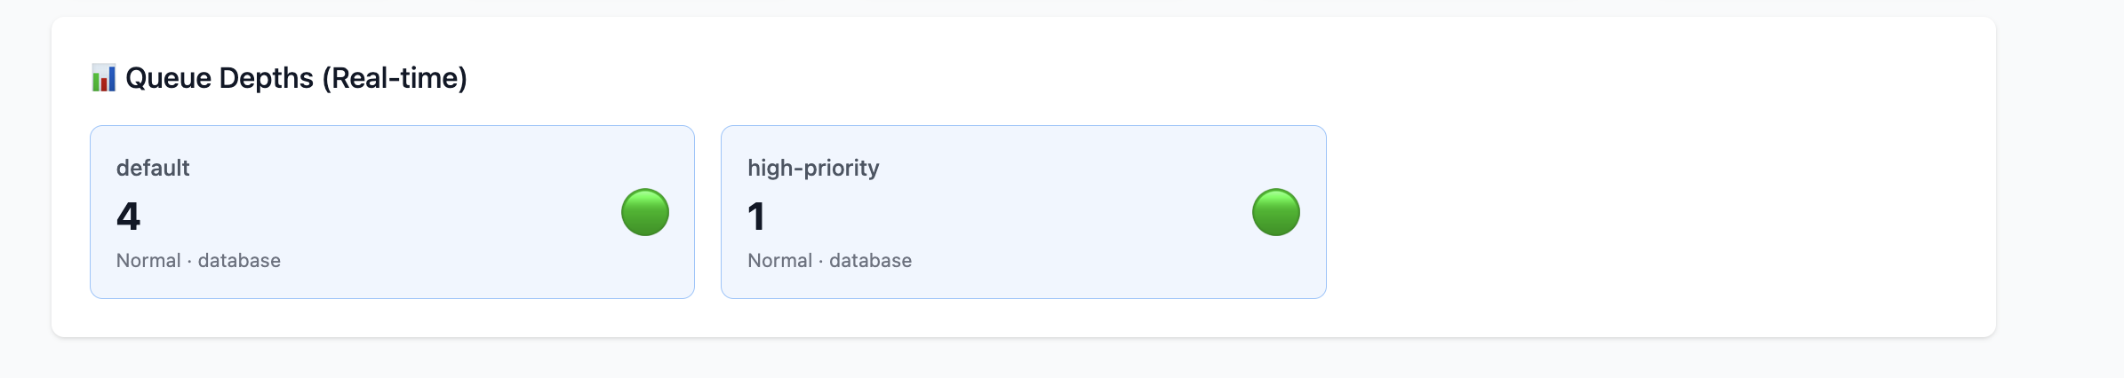
Task: Click the "database" driver text in default card
Action: (x=239, y=261)
